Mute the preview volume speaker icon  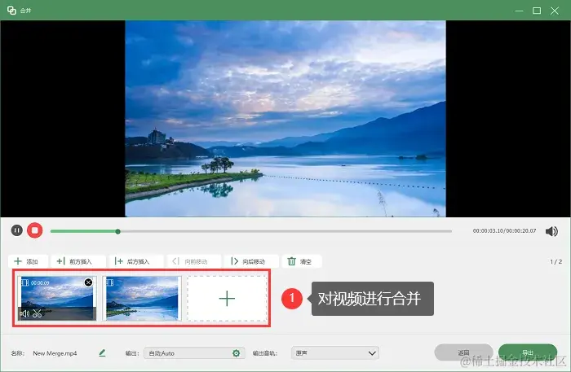[x=551, y=231]
